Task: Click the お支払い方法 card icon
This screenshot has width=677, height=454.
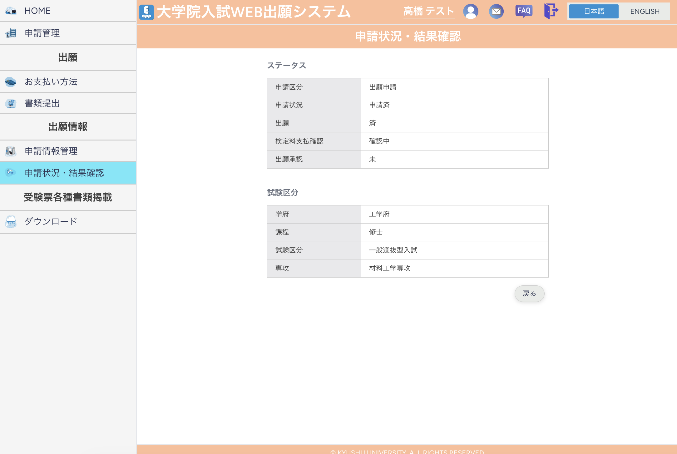Action: (11, 82)
